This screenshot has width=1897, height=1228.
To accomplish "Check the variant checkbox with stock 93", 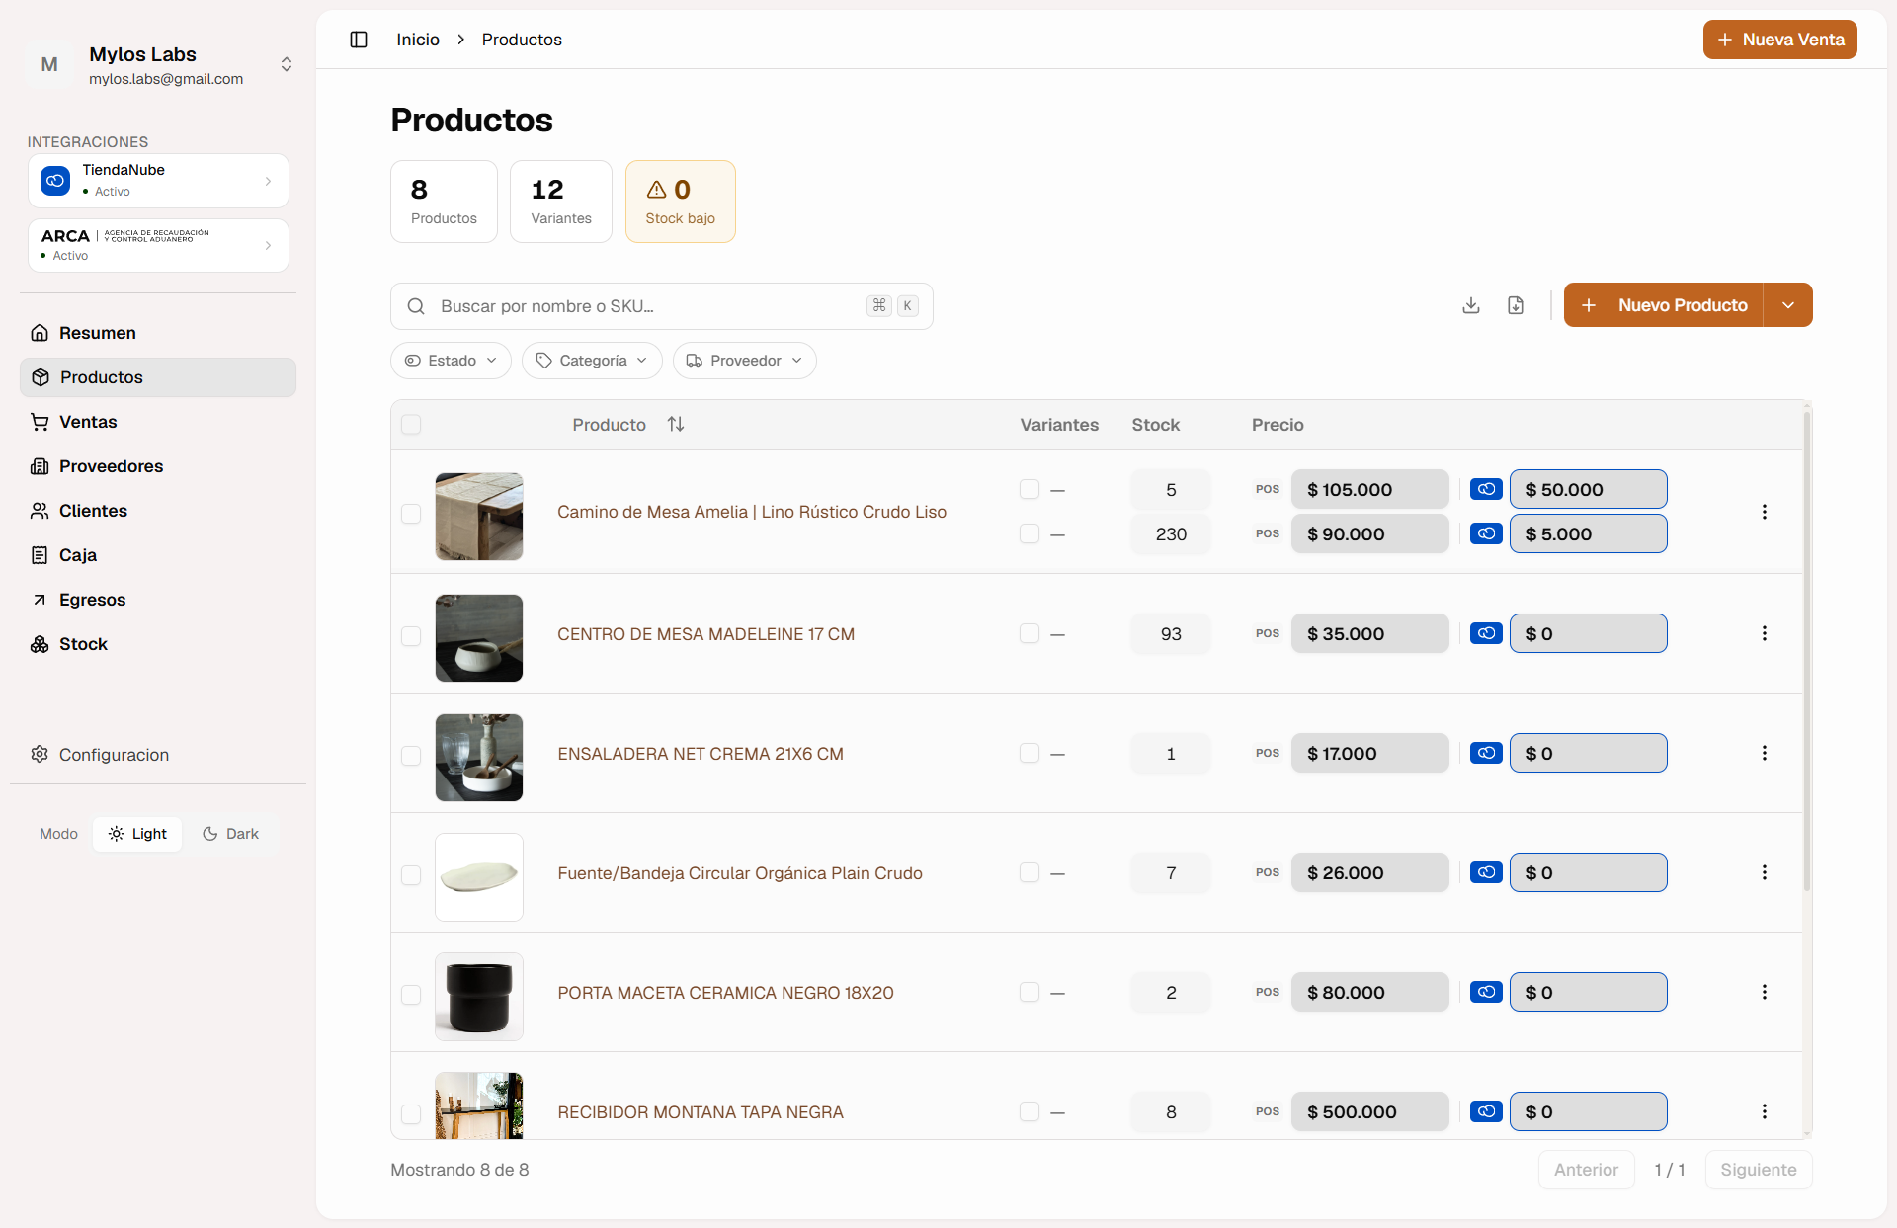I will (x=1030, y=633).
